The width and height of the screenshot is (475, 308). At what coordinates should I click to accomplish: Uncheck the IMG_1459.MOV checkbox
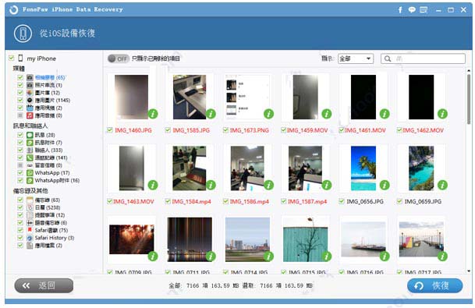[284, 130]
